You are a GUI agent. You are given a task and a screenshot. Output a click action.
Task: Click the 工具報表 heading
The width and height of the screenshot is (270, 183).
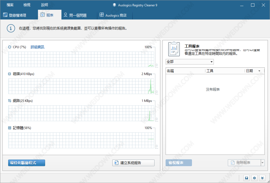pyautogui.click(x=192, y=46)
